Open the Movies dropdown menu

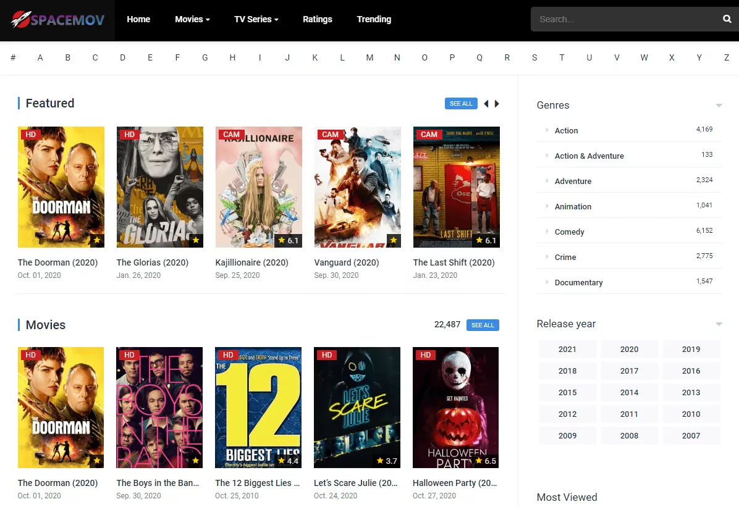coord(192,19)
